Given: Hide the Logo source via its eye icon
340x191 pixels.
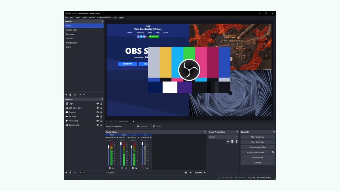Looking at the screenshot, I should tap(97, 104).
